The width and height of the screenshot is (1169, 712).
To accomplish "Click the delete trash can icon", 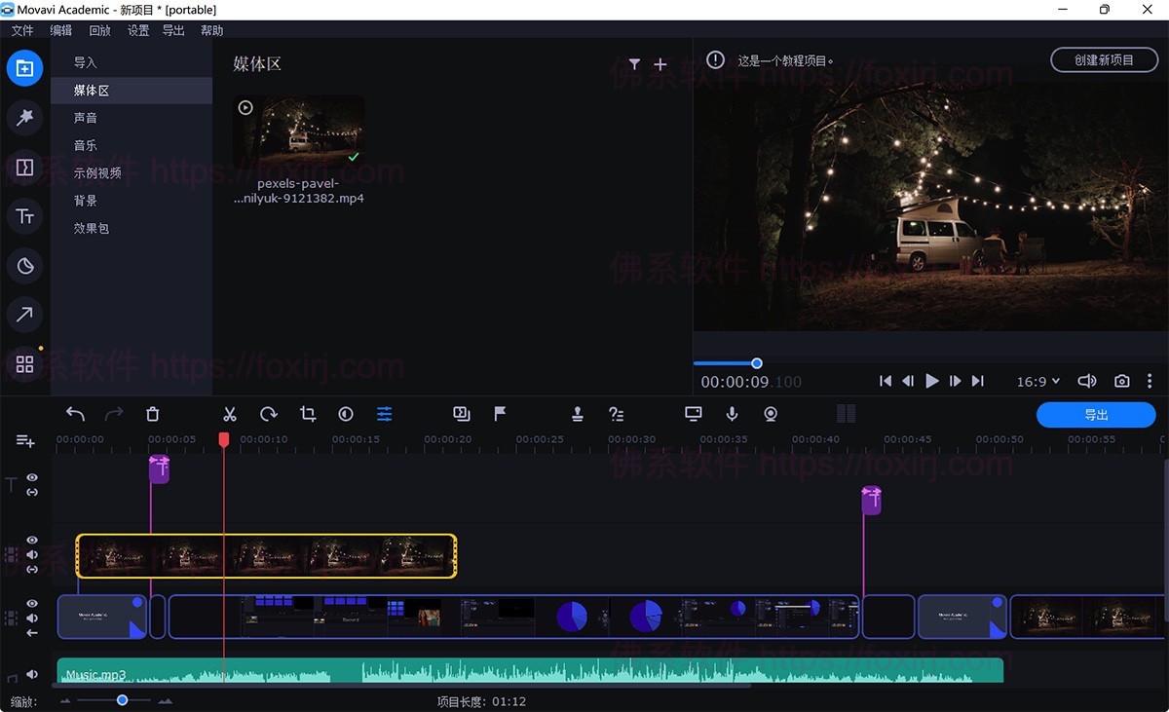I will click(x=153, y=414).
